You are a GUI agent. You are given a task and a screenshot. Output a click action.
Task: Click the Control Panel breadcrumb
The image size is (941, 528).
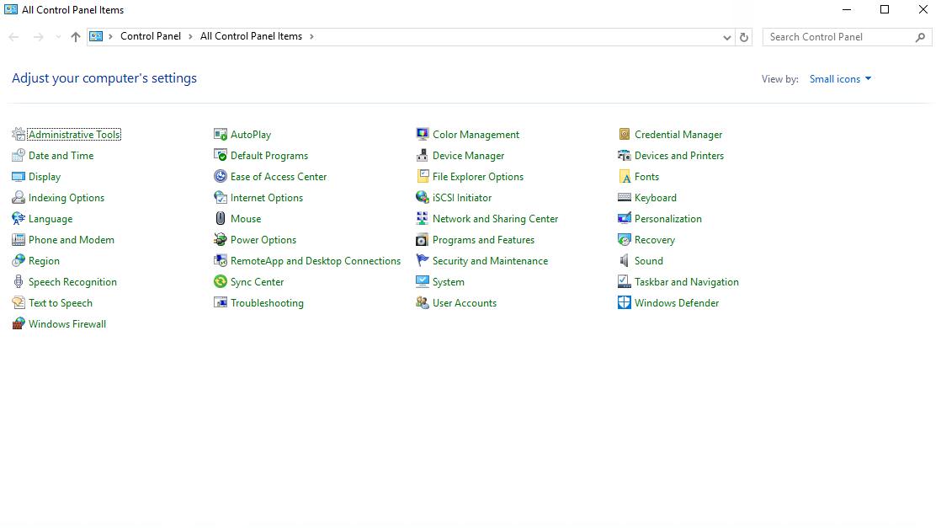coord(151,36)
